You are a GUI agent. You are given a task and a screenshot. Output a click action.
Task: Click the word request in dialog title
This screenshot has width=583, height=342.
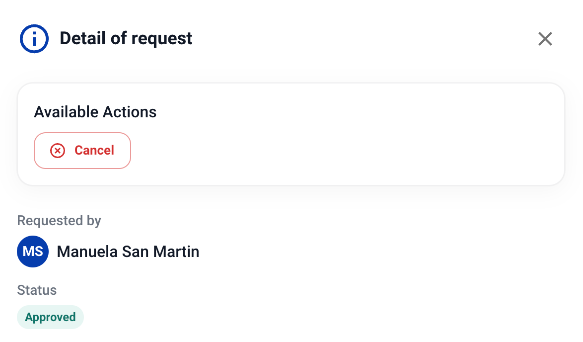[x=161, y=38]
